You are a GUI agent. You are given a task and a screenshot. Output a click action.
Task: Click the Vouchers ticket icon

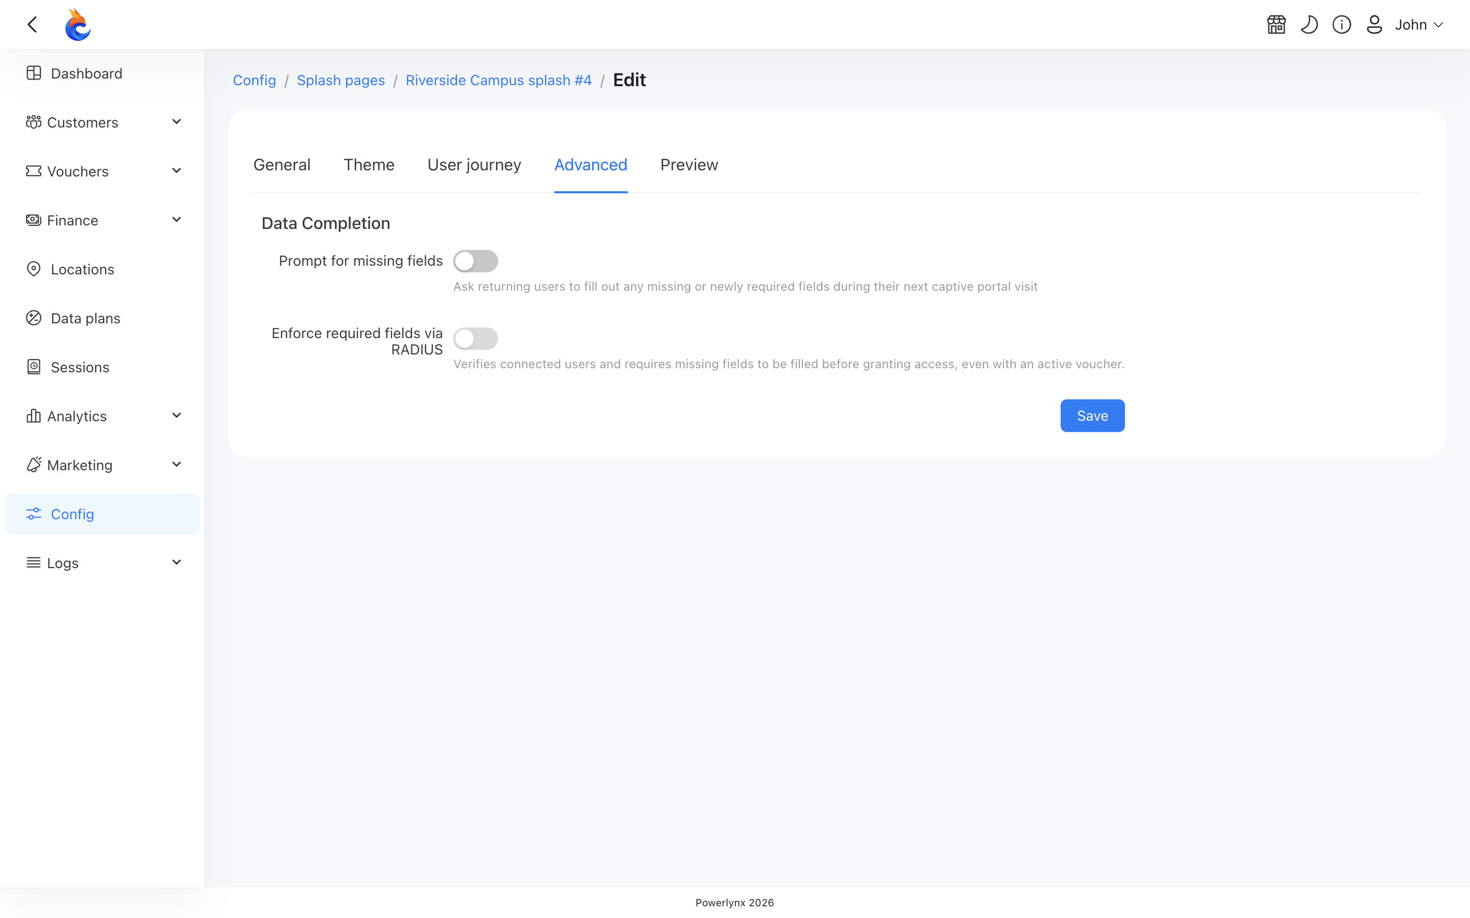[x=33, y=171]
